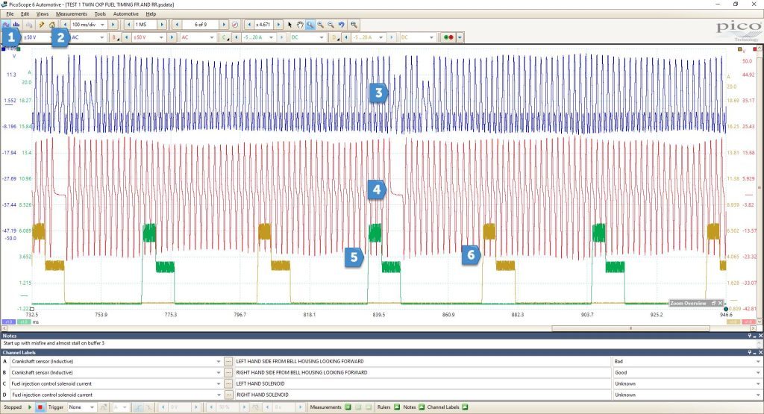Toggle the Notes panel button
764x414 pixels.
422,407
